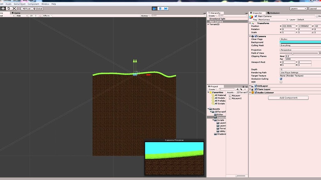Open the Effects visibility menu in Scene view

[x=47, y=15]
